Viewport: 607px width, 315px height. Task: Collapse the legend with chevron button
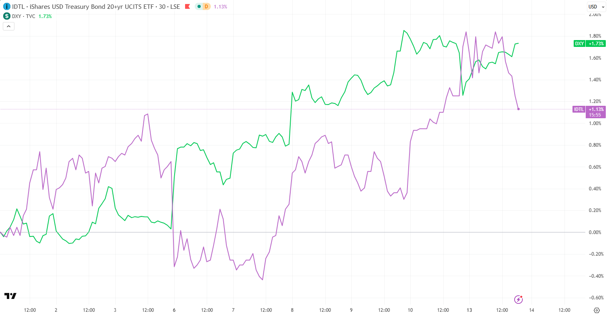tap(9, 26)
